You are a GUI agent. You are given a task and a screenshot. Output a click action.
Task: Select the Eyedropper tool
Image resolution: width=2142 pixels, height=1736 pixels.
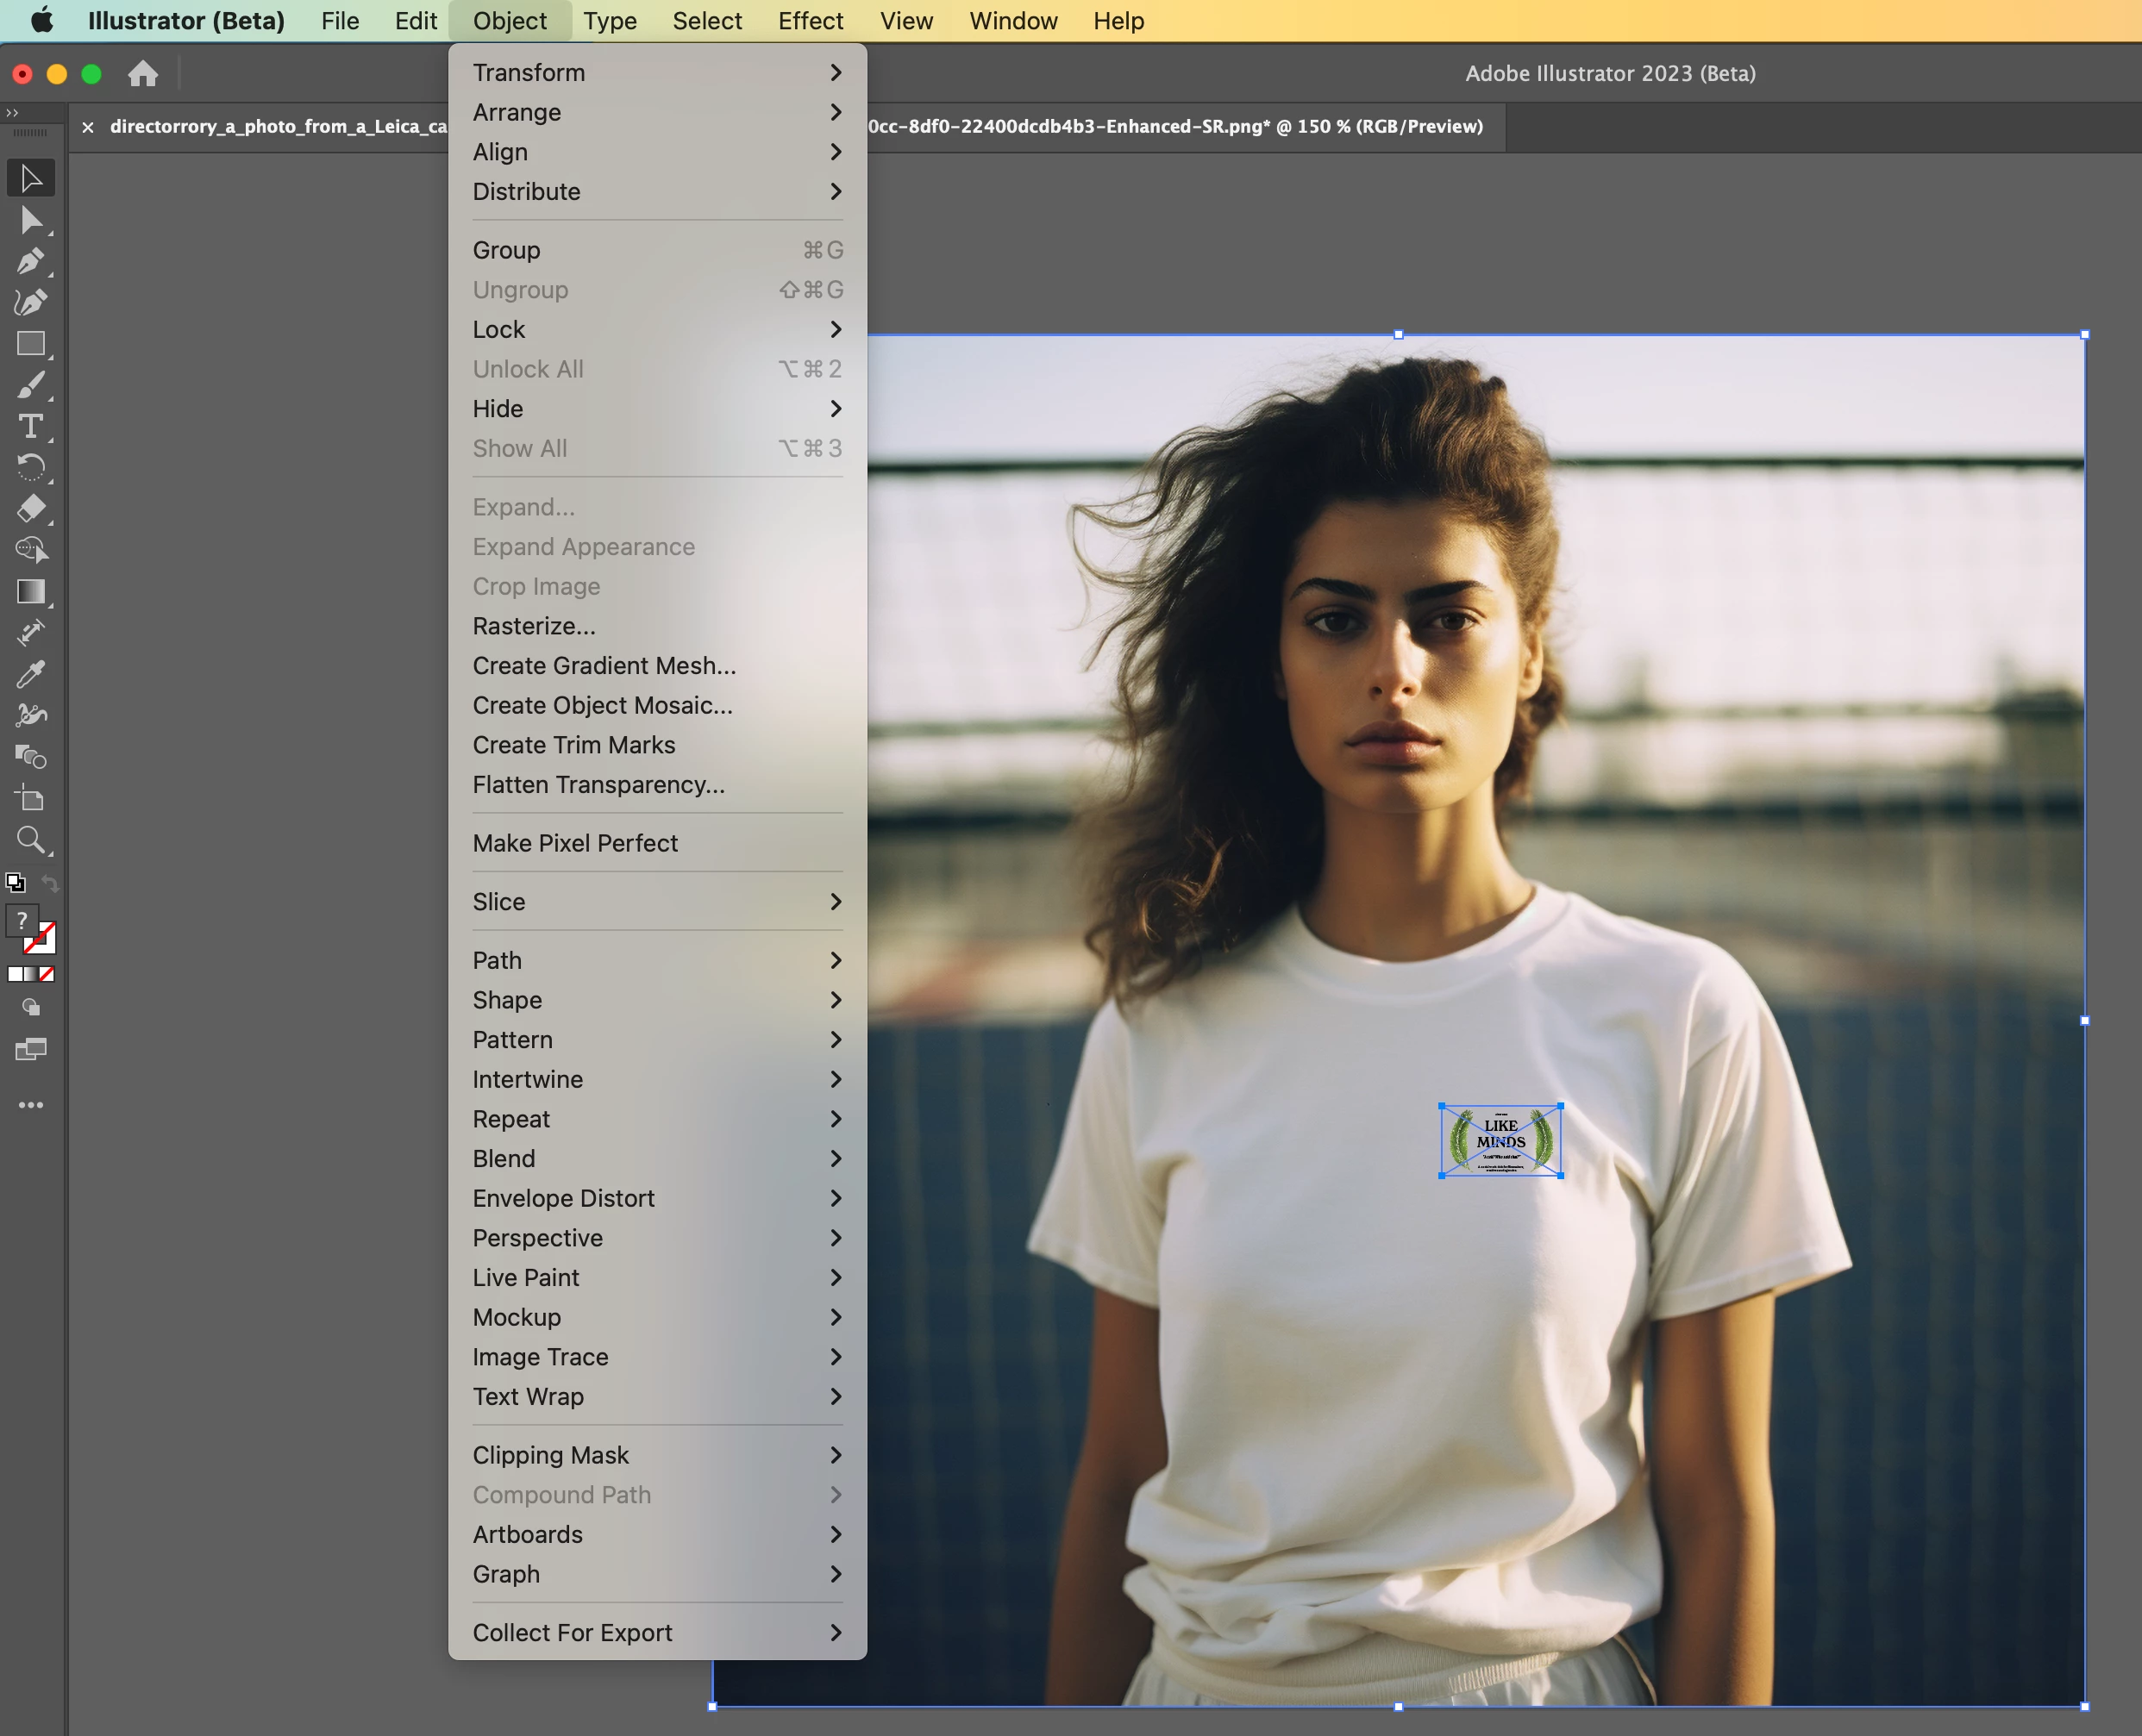pos(30,675)
